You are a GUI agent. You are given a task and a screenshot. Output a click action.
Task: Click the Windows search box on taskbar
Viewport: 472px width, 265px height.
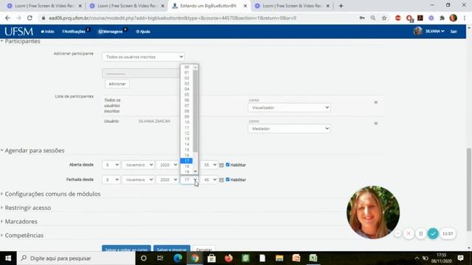76,258
